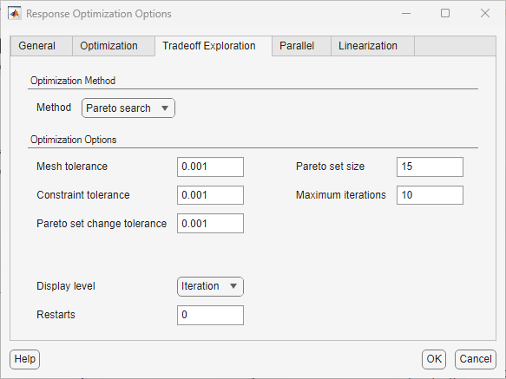This screenshot has height=379, width=506.
Task: Confirm options with the OK button
Action: click(x=434, y=359)
